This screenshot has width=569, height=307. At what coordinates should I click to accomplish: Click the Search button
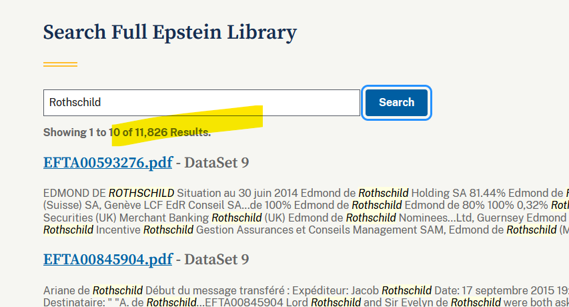396,102
